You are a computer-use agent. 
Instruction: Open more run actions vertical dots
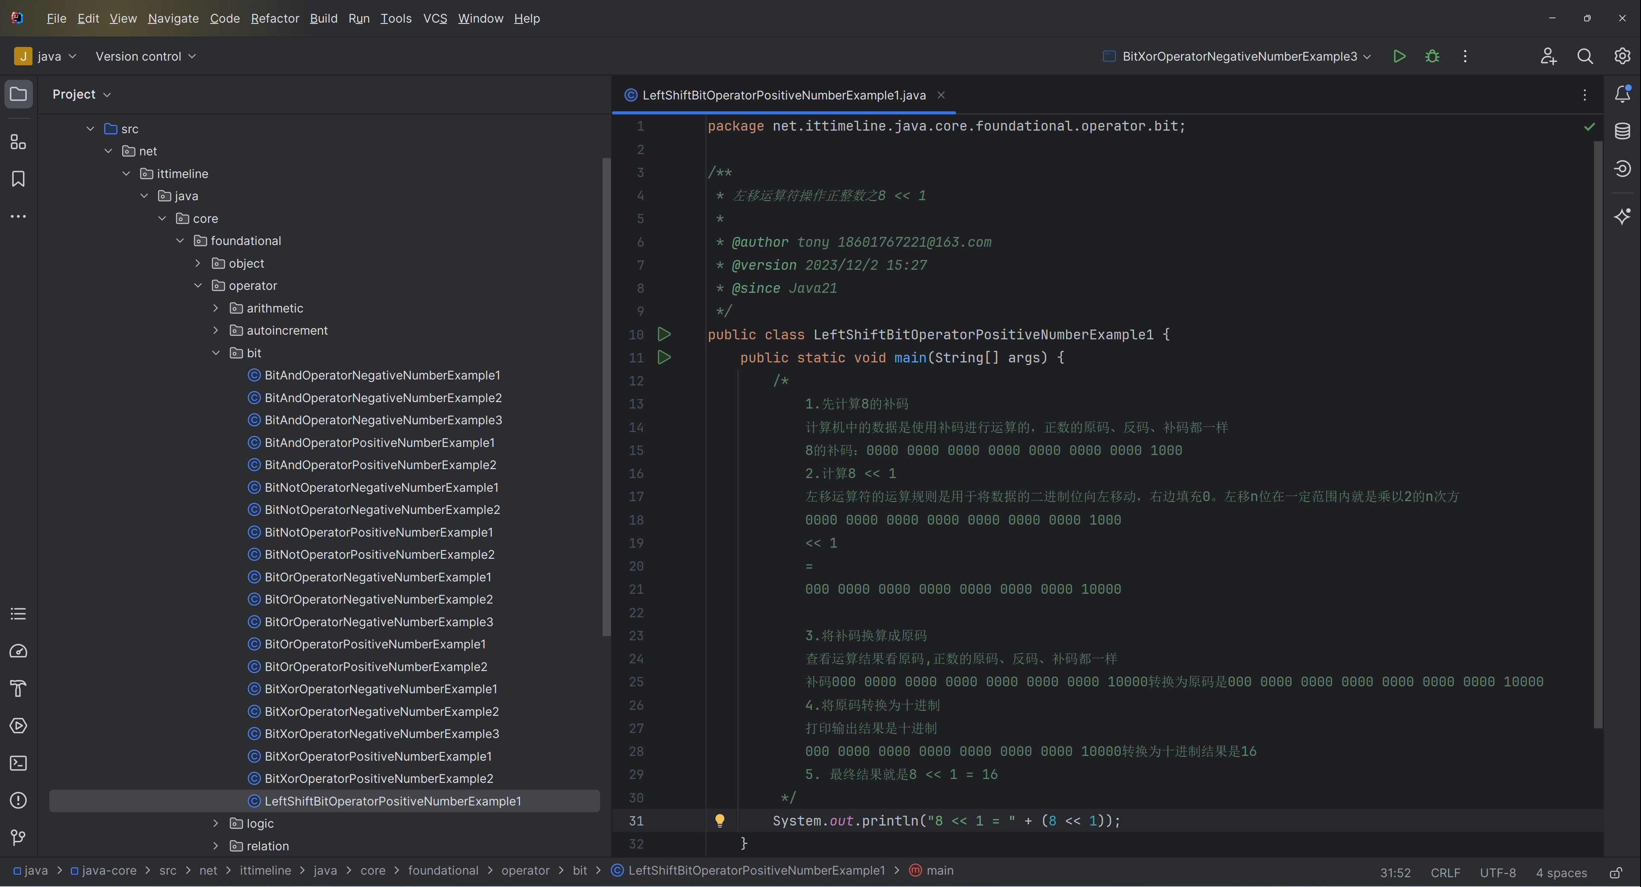pos(1465,56)
